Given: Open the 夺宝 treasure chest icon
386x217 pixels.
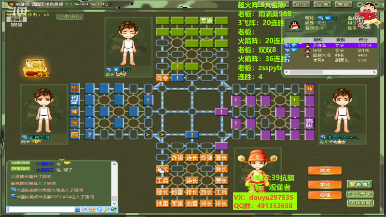Looking at the screenshot, I should click(37, 68).
